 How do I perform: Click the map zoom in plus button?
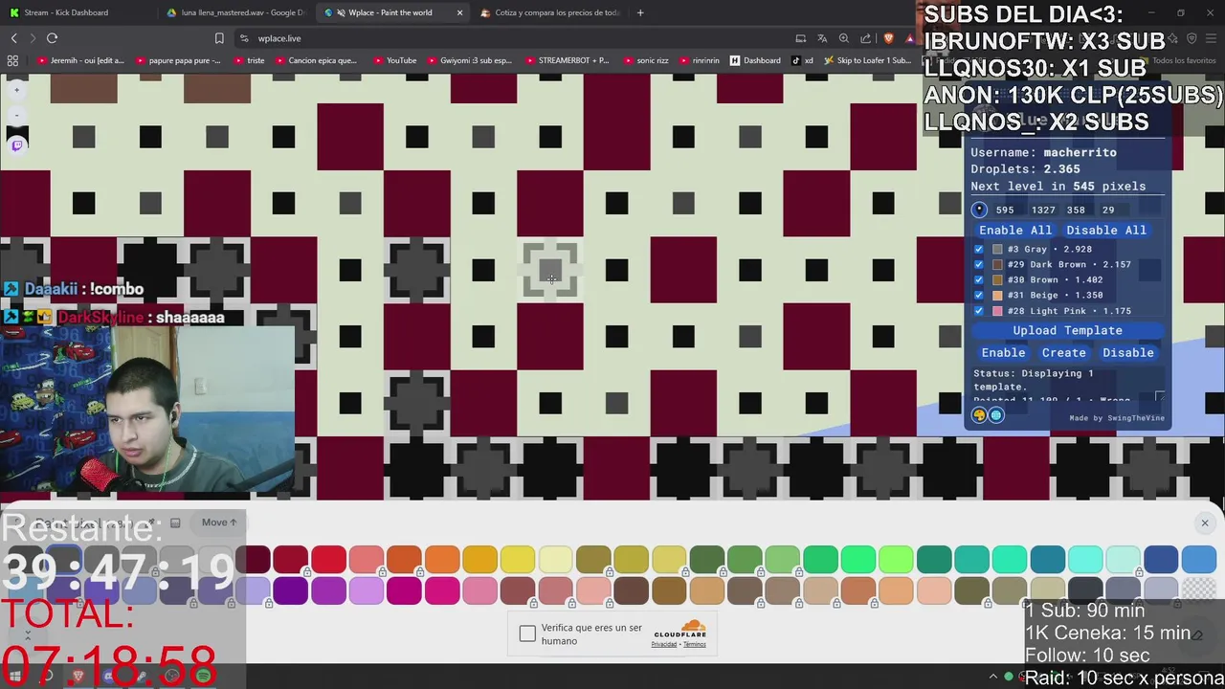coord(16,91)
